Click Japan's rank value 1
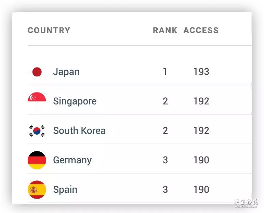This screenshot has height=213, width=264. pos(165,72)
